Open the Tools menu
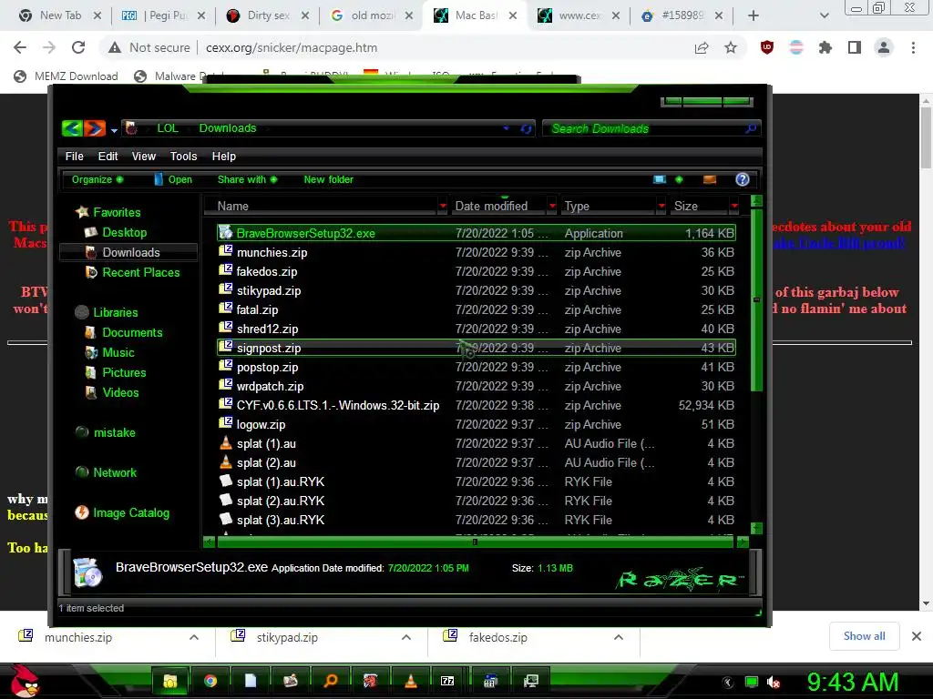The image size is (933, 699). click(183, 157)
